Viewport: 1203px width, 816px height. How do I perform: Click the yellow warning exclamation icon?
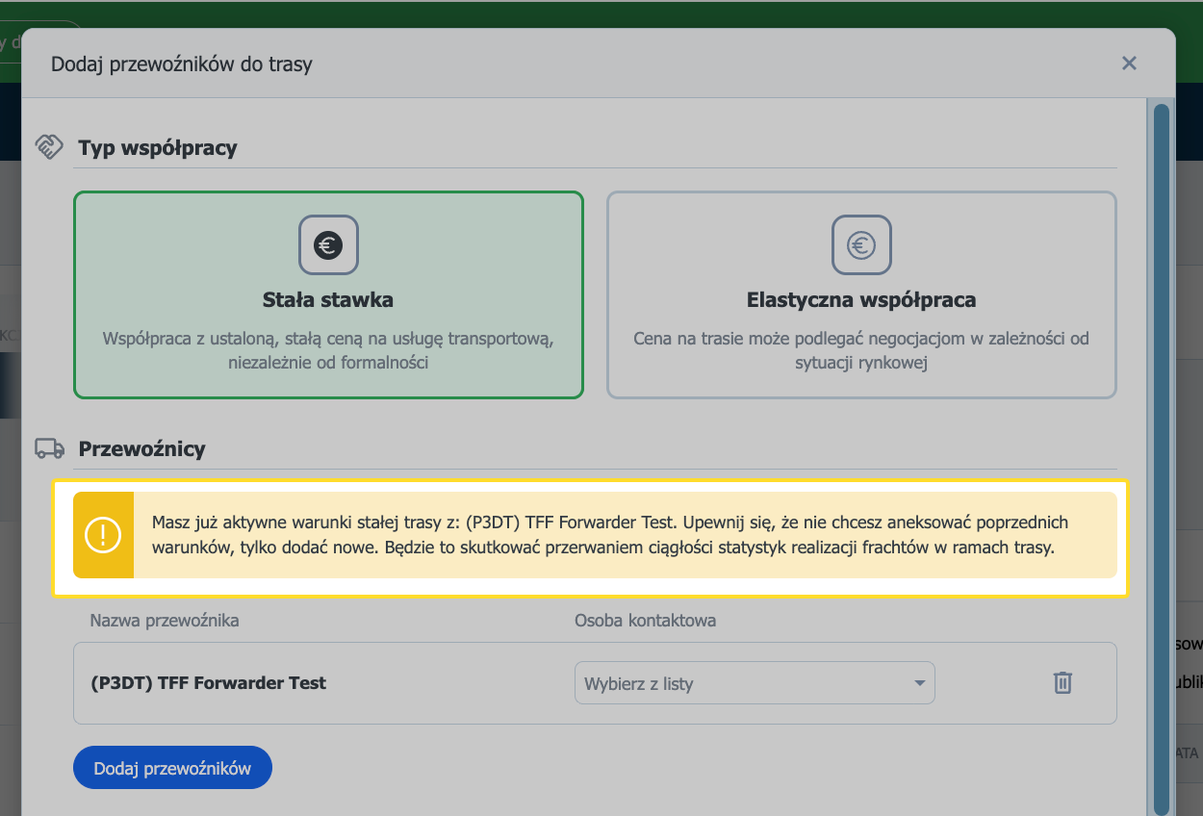pos(103,535)
